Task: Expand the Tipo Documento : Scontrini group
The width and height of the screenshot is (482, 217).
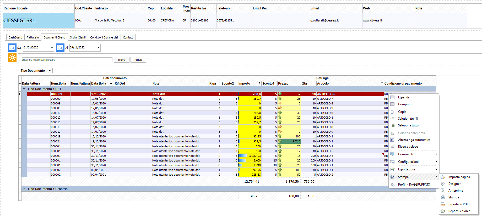Action: click(x=24, y=189)
